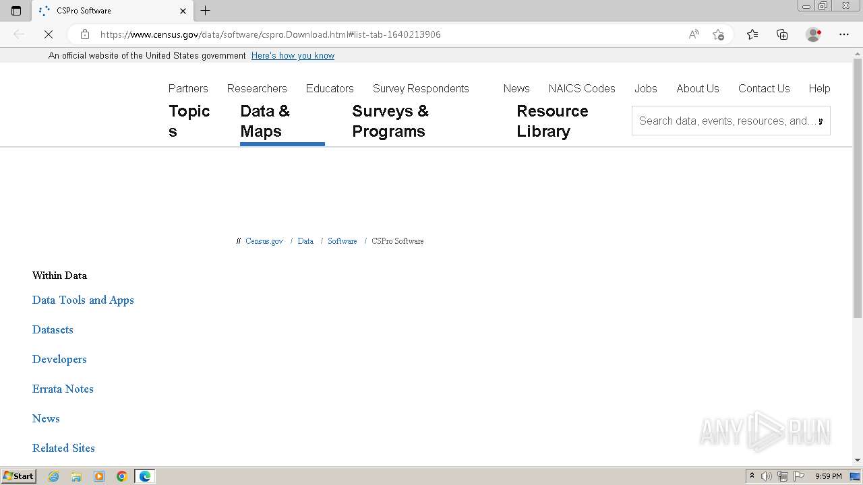The height and width of the screenshot is (485, 863).
Task: Launch Chrome from taskbar
Action: coord(122,476)
